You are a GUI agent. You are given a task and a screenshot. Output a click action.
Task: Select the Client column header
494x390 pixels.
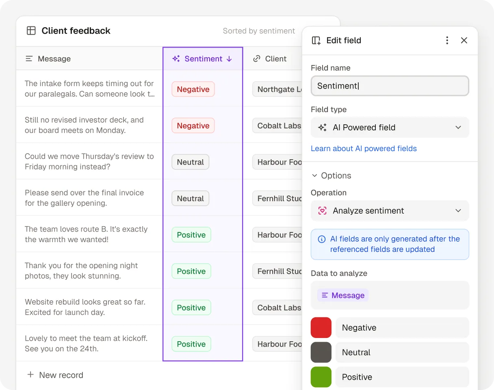click(273, 58)
